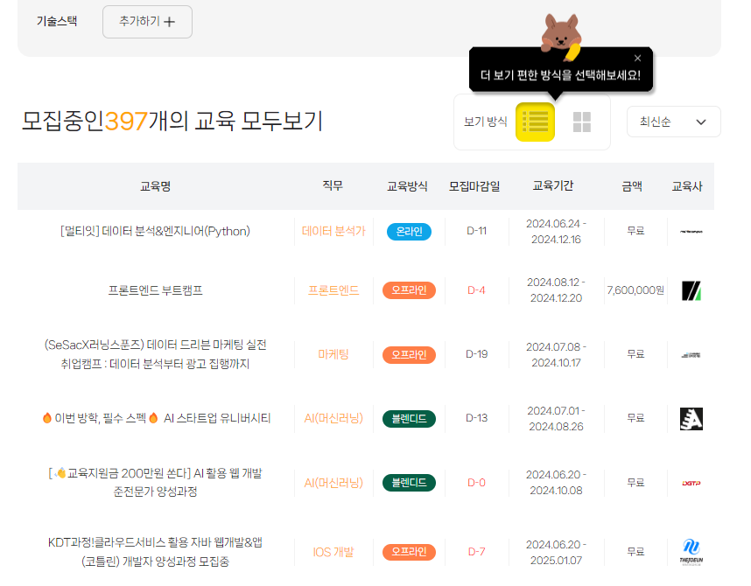Open the SeSacX러닝스푼즈 marketing course

pos(155,354)
